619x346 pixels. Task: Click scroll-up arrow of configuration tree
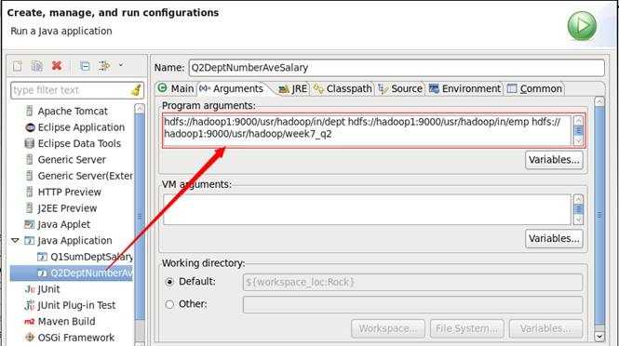[x=140, y=109]
